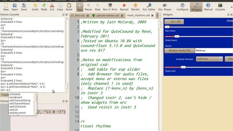
Task: Save the document with the Save icon
Action: pyautogui.click(x=24, y=7)
